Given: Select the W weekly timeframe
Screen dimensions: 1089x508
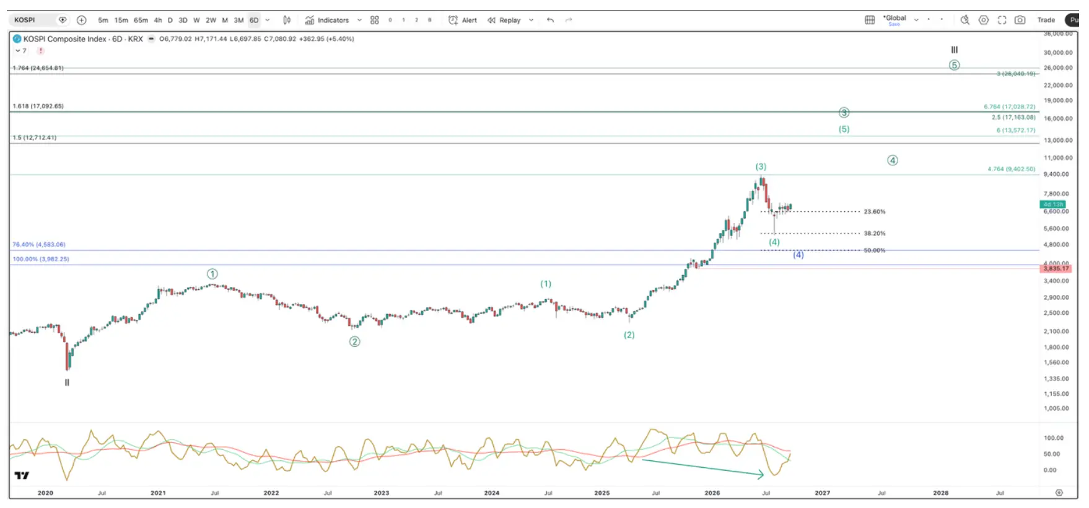Looking at the screenshot, I should 196,20.
